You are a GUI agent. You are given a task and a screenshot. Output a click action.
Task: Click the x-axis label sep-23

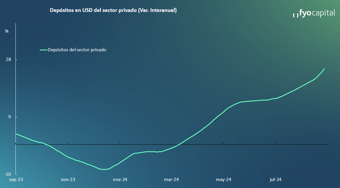point(16,180)
